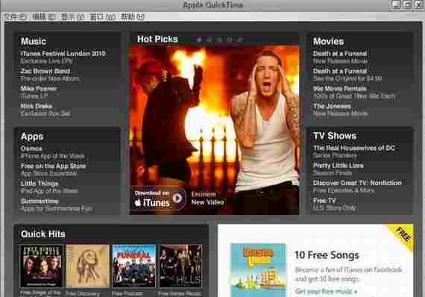Open the Zac Brown Band music link
This screenshot has width=425, height=297.
(45, 71)
